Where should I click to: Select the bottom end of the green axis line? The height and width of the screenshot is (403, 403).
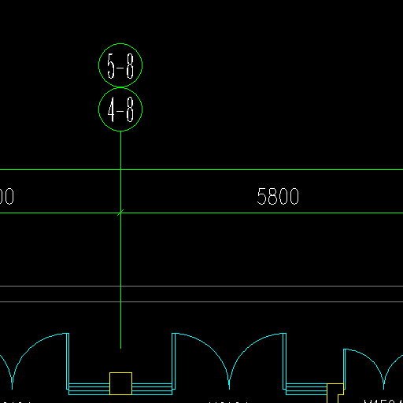(120, 348)
